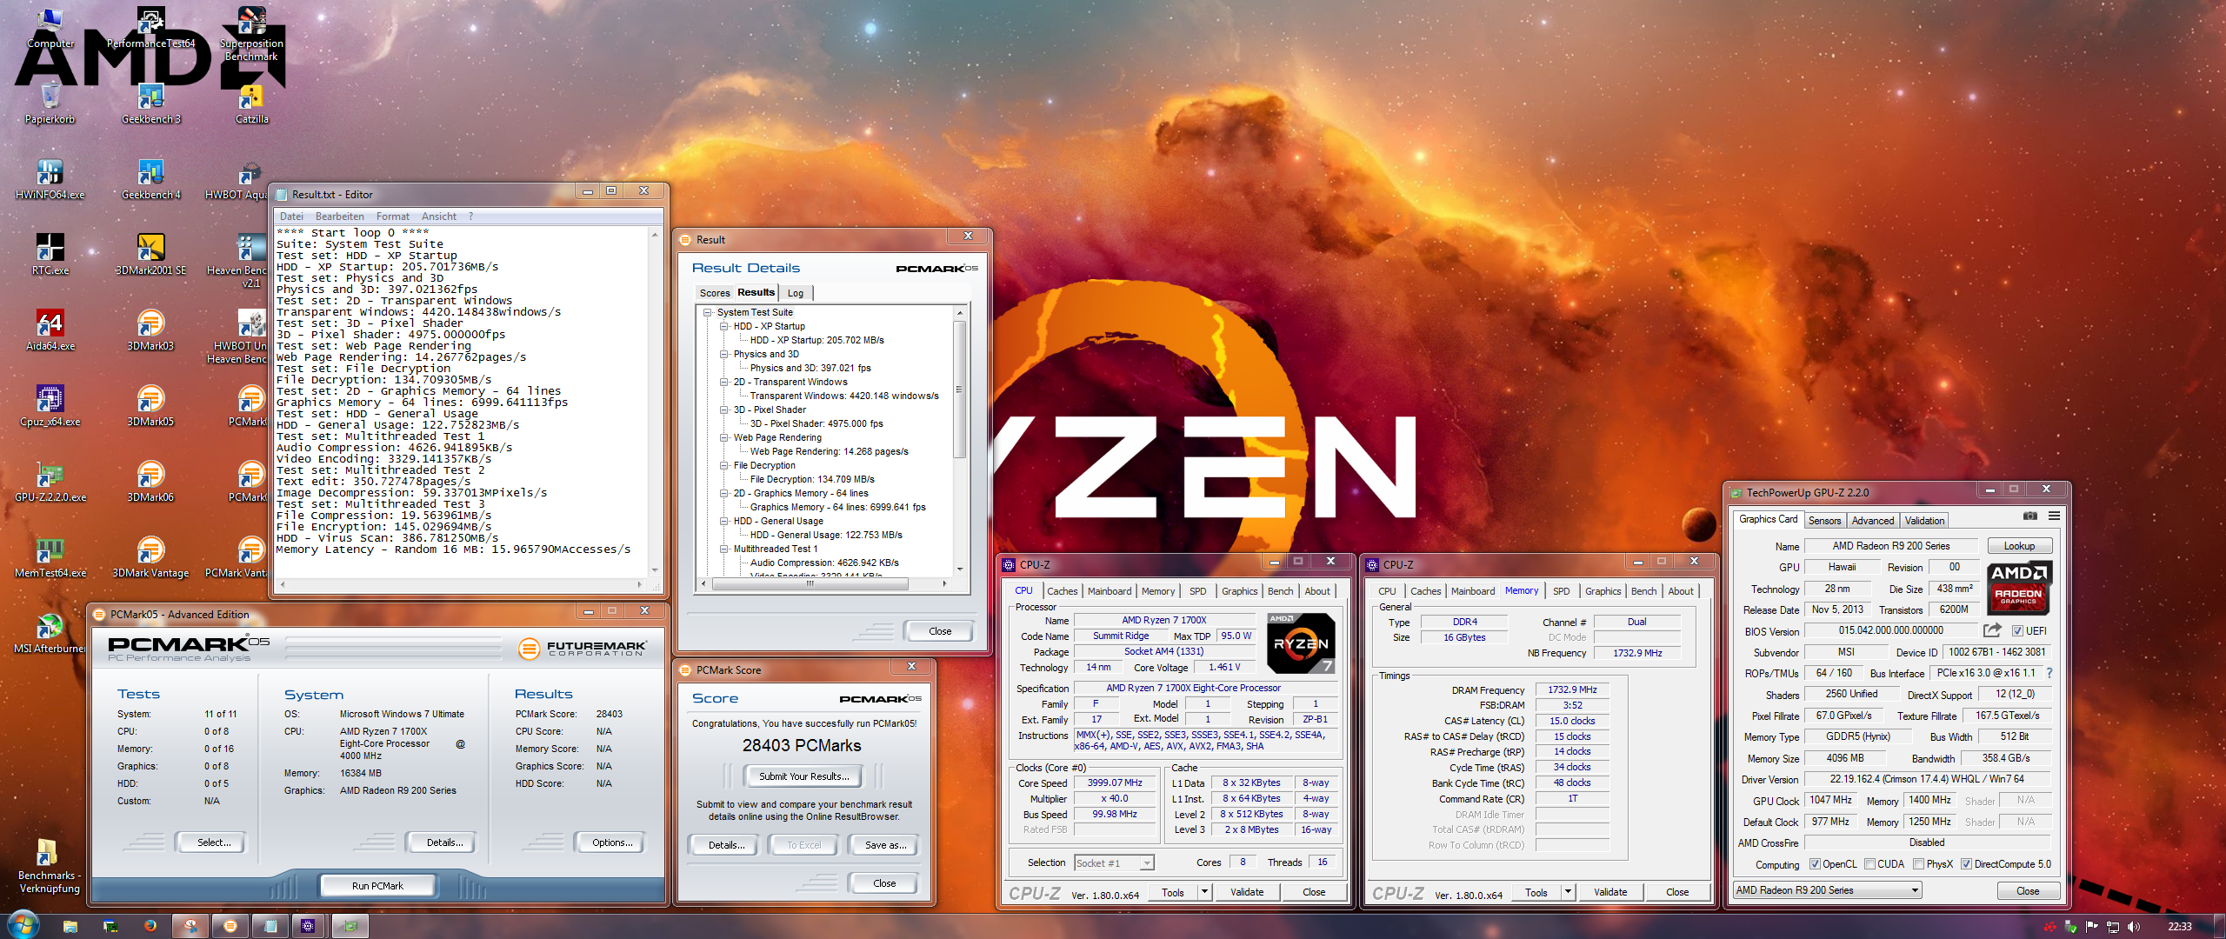The image size is (2226, 939).
Task: Click Save as... in PCMark Score dialog
Action: 885,845
